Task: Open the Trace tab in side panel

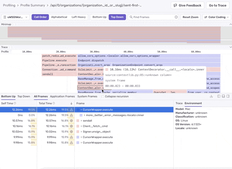Action: 179,103
